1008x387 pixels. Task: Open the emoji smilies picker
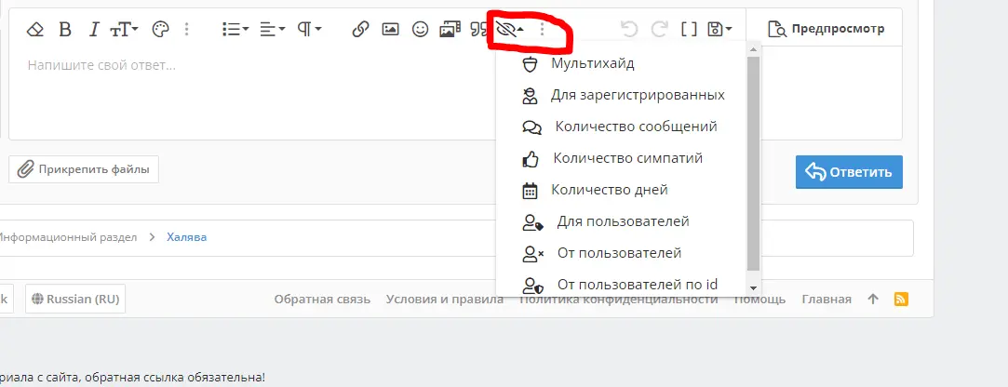click(x=421, y=29)
